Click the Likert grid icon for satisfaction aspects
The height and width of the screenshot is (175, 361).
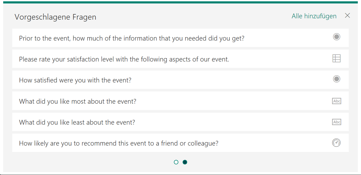coord(337,58)
